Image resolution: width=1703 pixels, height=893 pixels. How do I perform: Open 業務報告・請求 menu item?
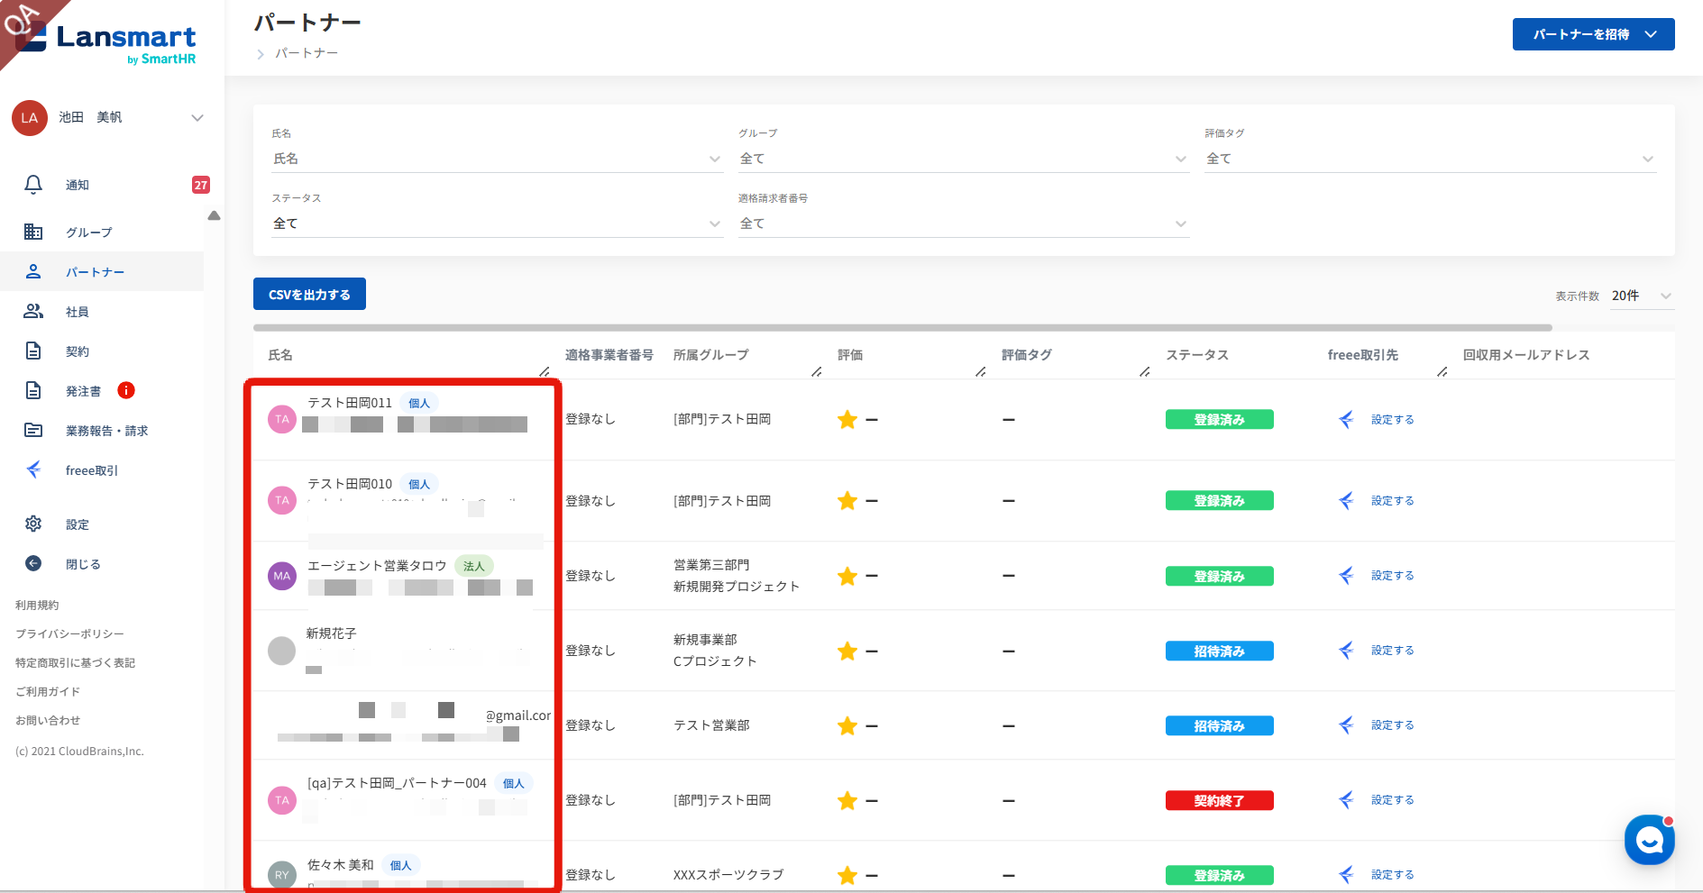106,431
